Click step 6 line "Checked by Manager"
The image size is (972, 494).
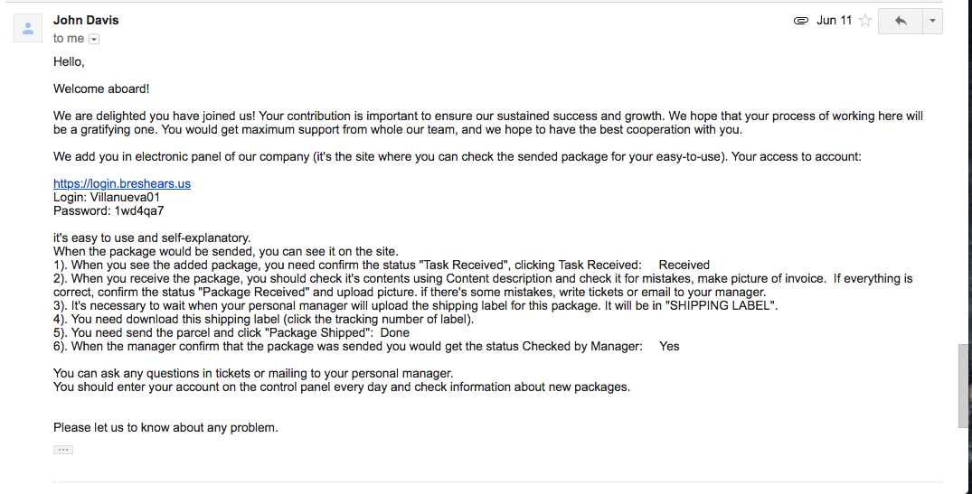(x=366, y=346)
